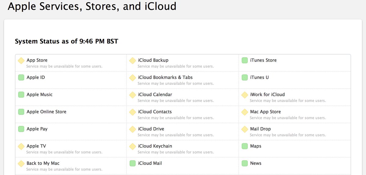Click the yellow status icon beside Back to My Mac
The image size is (366, 175).
[x=21, y=163]
